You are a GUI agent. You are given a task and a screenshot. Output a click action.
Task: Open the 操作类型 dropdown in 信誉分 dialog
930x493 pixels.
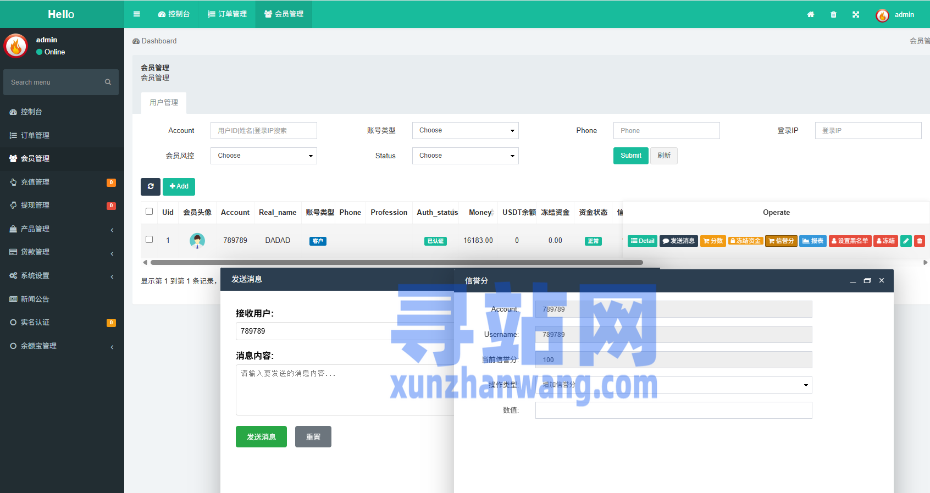coord(674,385)
